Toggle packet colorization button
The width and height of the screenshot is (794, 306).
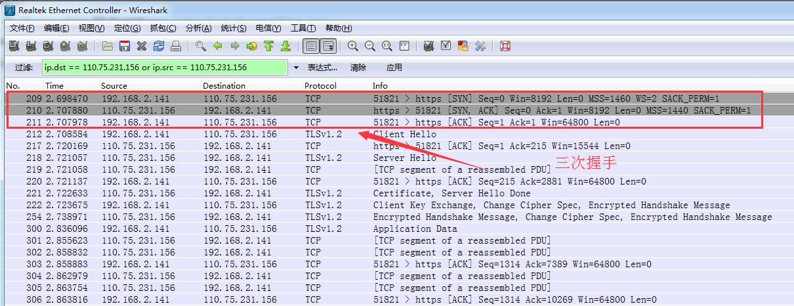(x=311, y=46)
